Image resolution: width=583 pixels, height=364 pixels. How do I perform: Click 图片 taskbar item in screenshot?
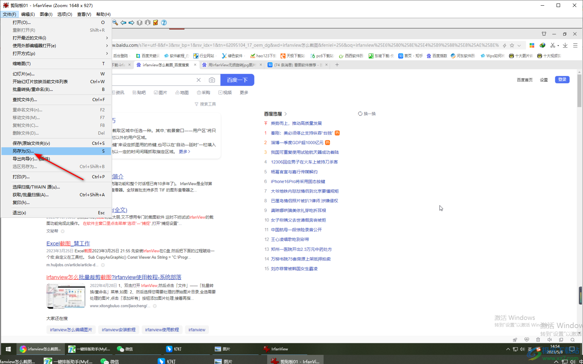click(223, 349)
